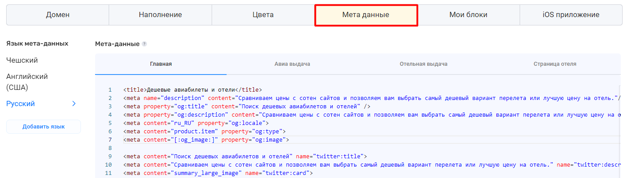Click the chevron beside Русский
The width and height of the screenshot is (627, 178).
[x=74, y=104]
